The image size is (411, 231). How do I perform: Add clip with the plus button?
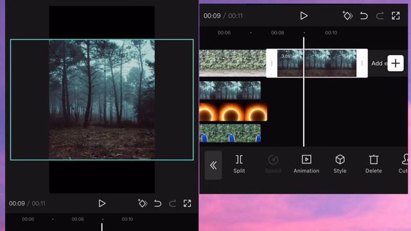(x=396, y=64)
